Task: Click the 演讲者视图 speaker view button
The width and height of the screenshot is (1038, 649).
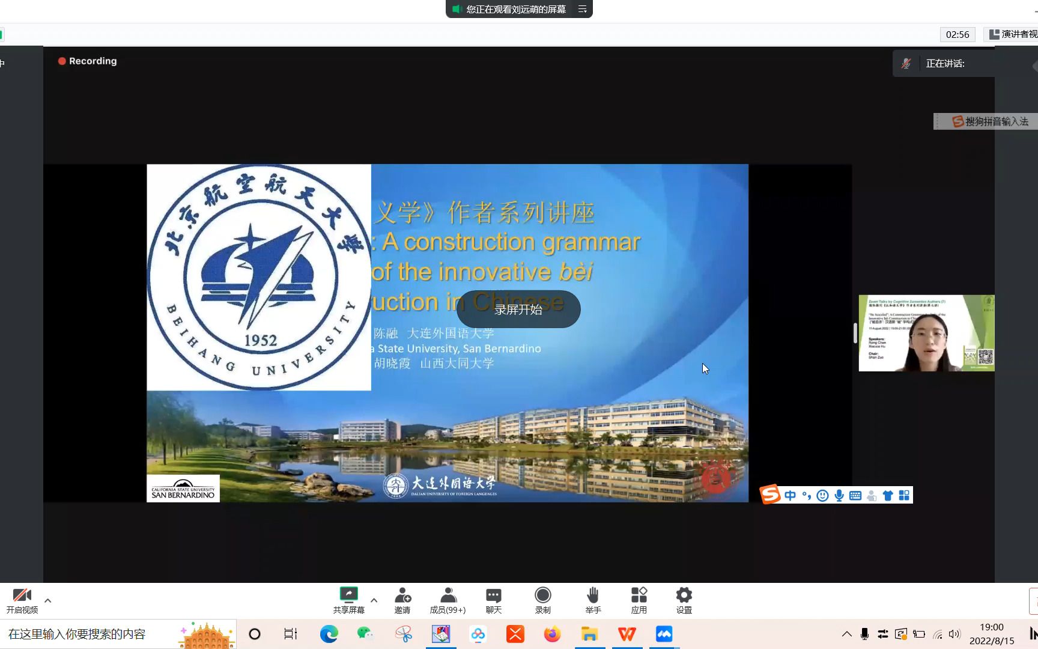Action: [x=1013, y=34]
